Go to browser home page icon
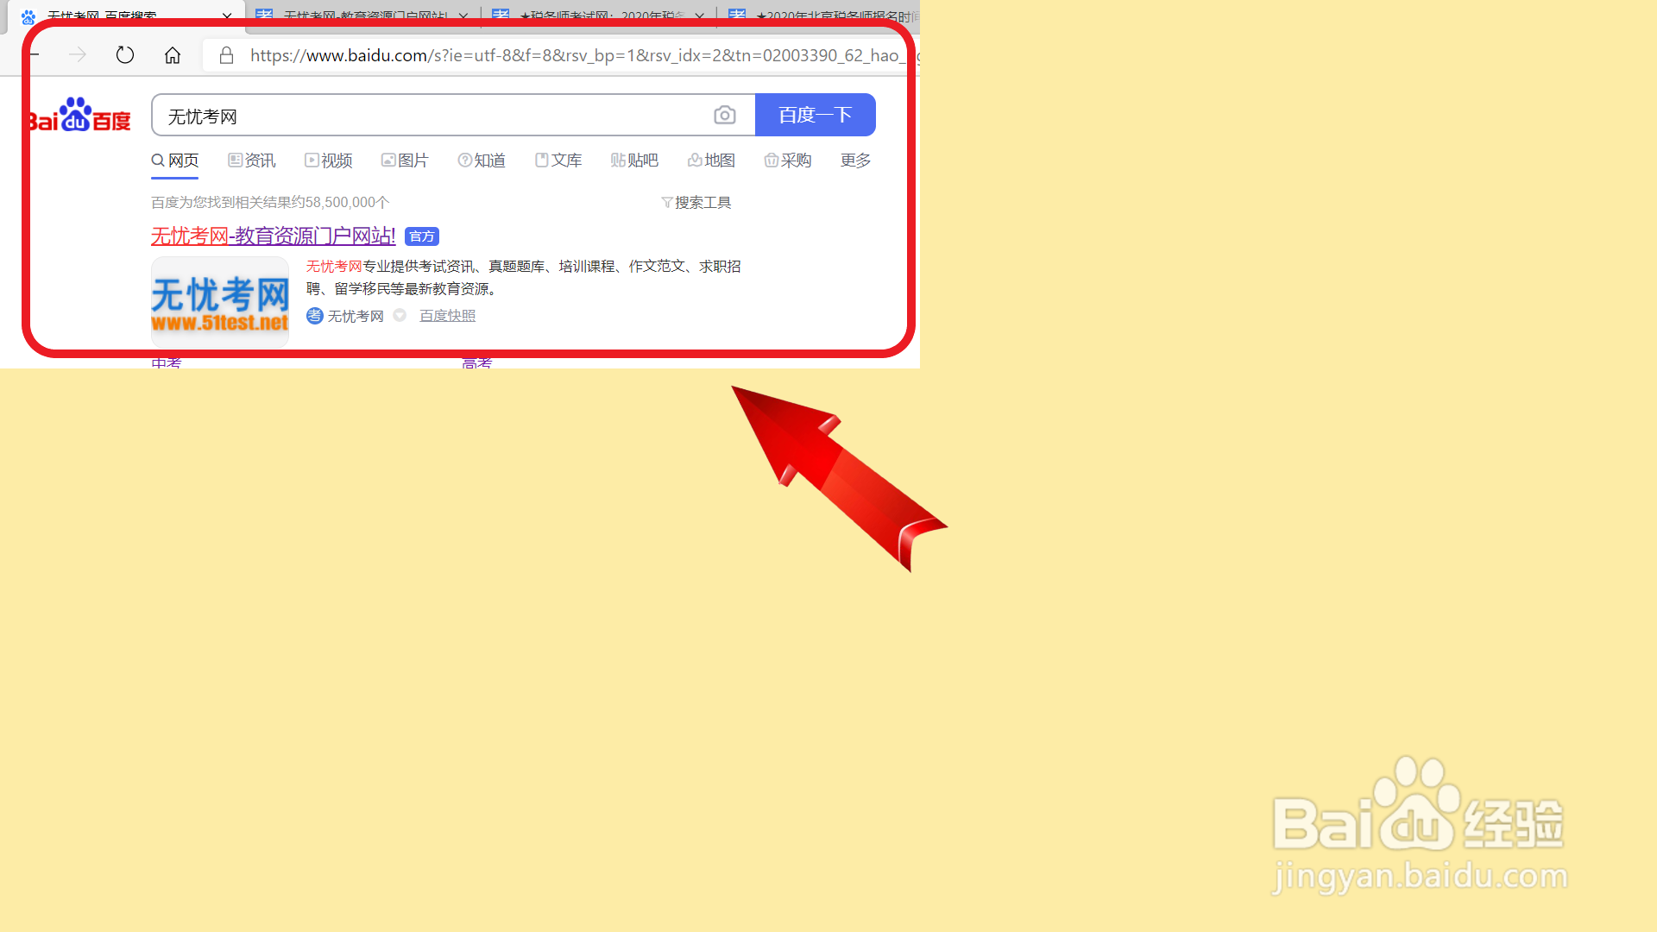 (x=173, y=55)
